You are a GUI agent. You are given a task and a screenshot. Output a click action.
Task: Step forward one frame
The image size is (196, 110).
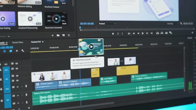coord(147,33)
